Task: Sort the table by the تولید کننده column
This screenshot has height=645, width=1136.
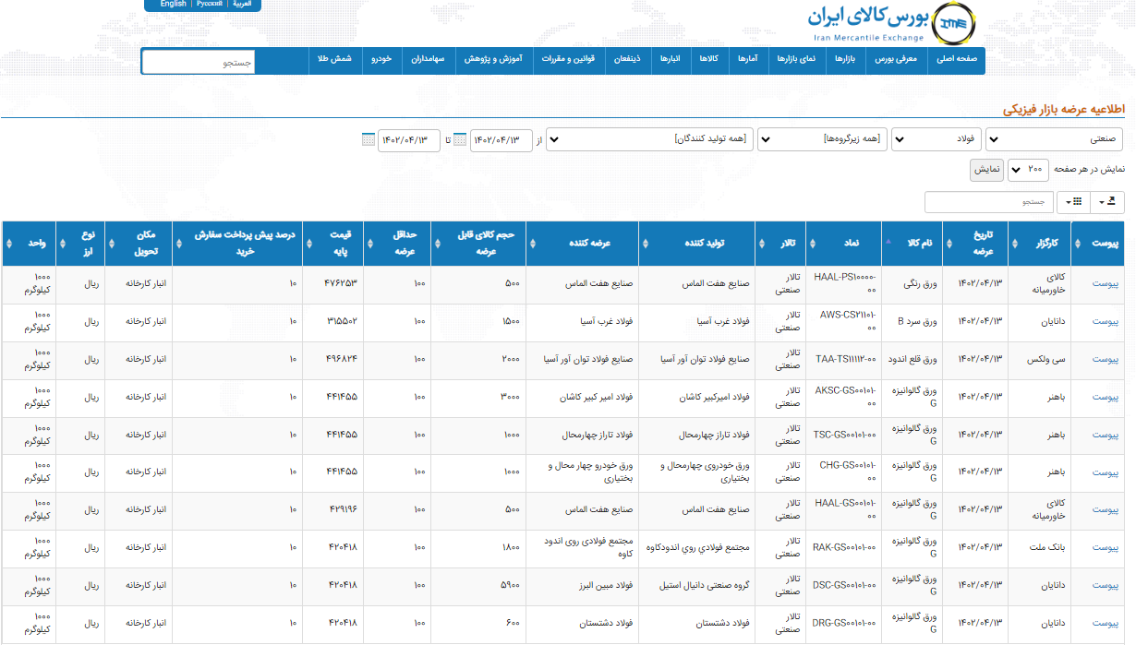Action: [697, 244]
